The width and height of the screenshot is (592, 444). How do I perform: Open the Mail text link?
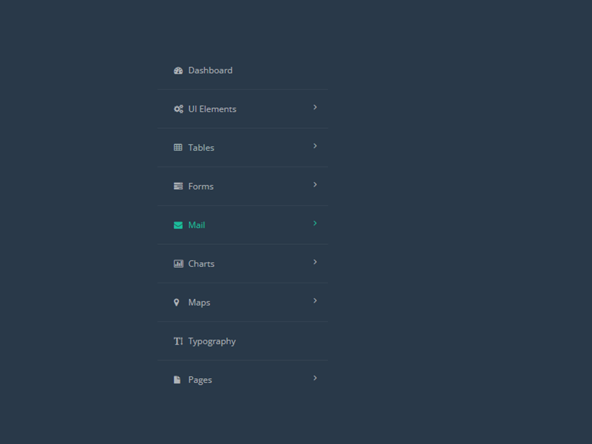197,225
